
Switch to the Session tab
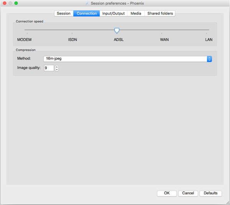[64, 13]
